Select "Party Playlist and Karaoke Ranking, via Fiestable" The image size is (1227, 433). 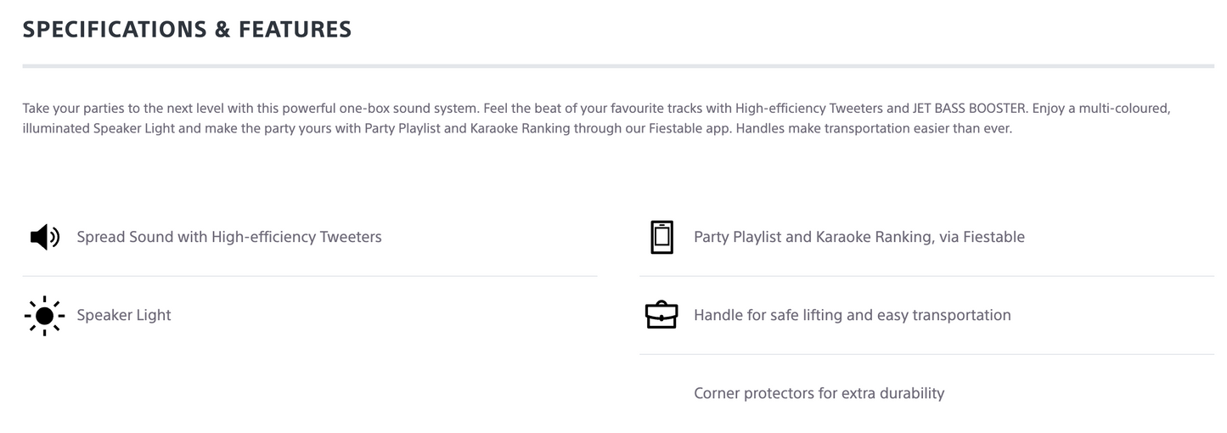click(858, 237)
